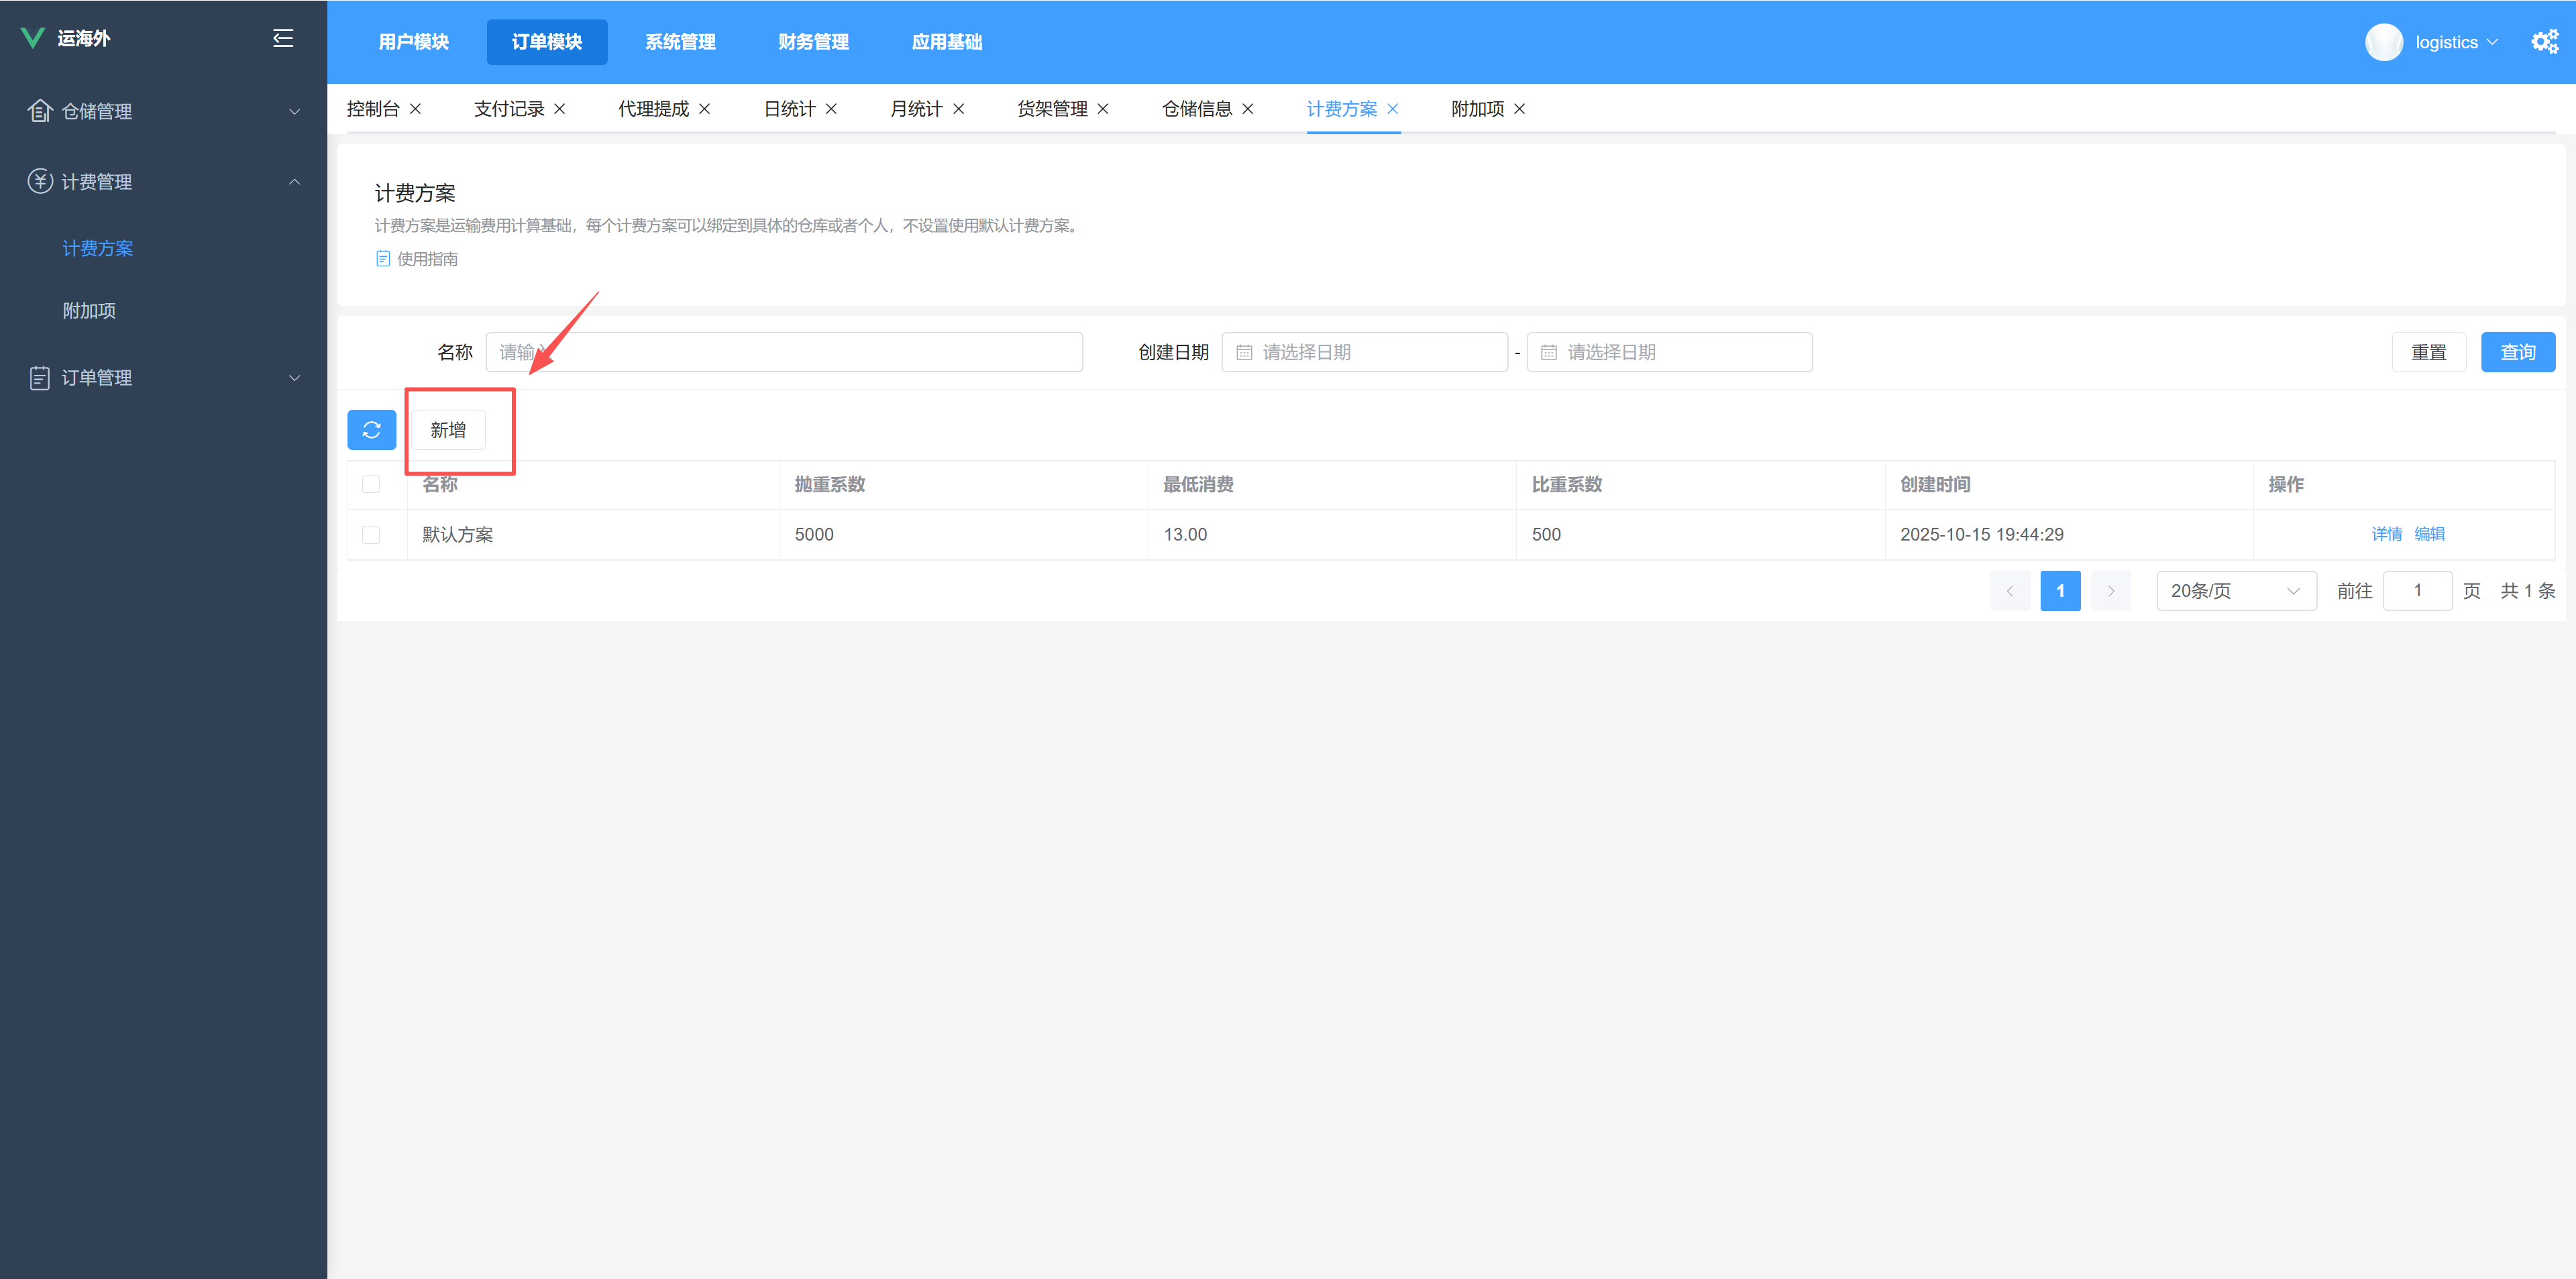This screenshot has height=1279, width=2576.
Task: Click the 仓储管理 warehouse icon
Action: click(x=39, y=111)
